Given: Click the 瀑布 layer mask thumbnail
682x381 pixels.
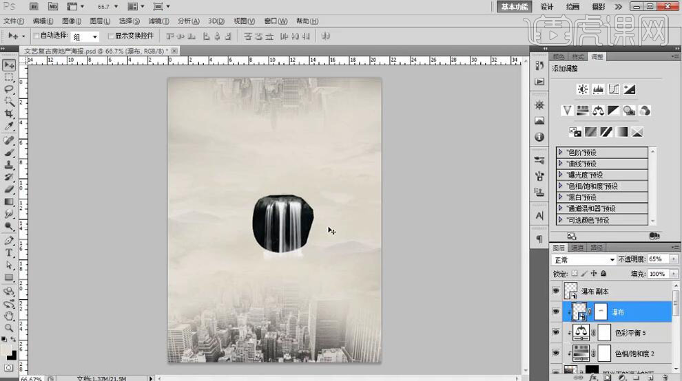Looking at the screenshot, I should tap(600, 312).
